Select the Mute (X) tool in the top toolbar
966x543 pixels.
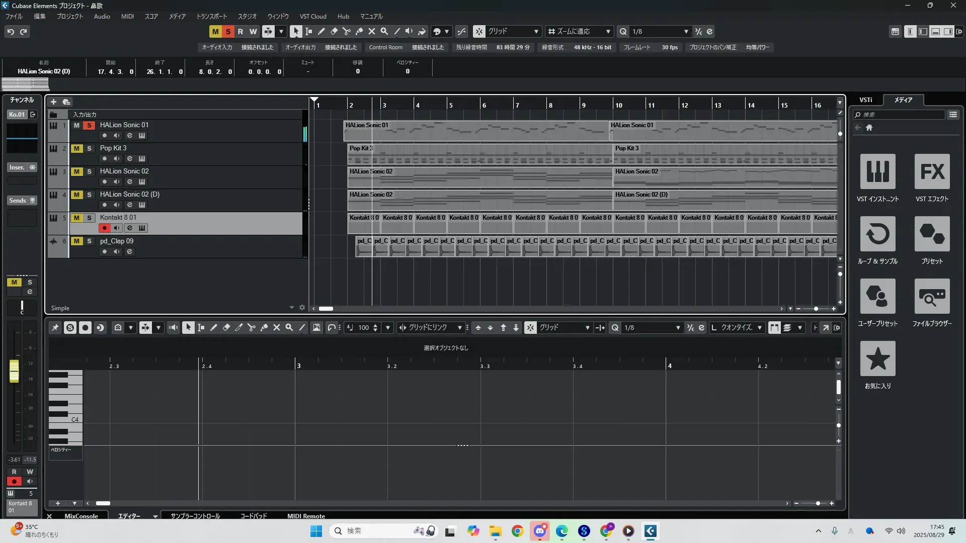click(372, 31)
